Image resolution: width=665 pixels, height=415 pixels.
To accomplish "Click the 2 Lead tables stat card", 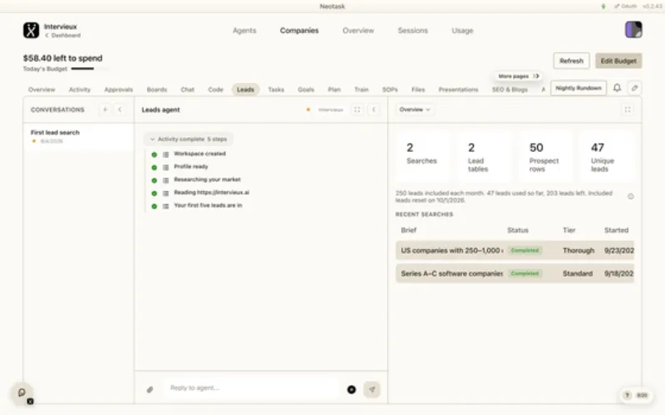I will [484, 157].
